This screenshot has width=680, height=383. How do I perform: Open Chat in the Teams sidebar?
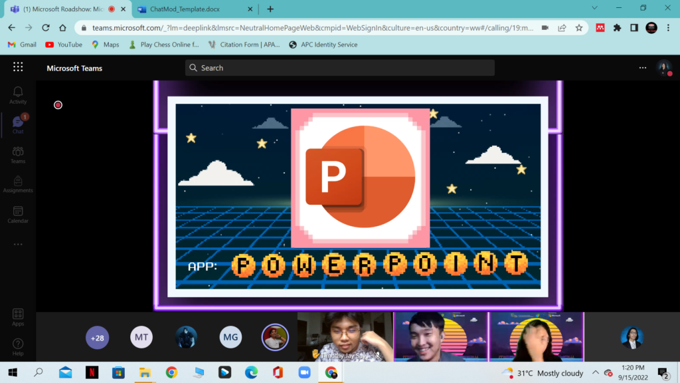pyautogui.click(x=18, y=124)
